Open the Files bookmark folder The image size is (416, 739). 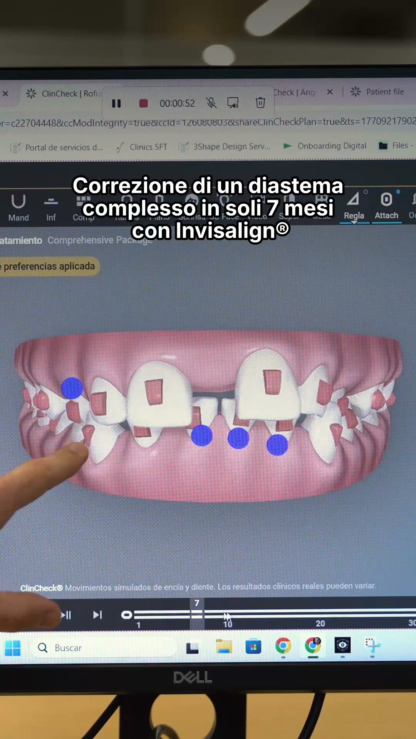click(x=396, y=145)
